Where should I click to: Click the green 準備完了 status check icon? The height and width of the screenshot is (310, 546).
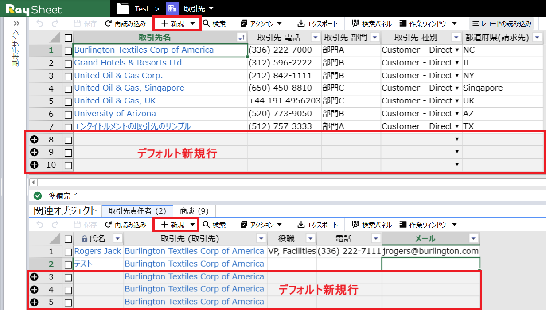coord(38,195)
